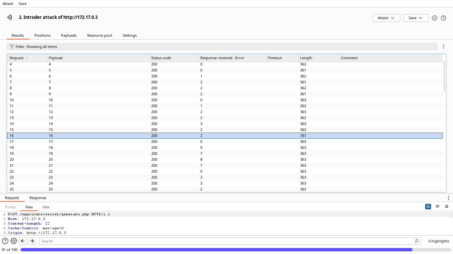Open the message editor hamburger menu
Image resolution: width=453 pixels, height=254 pixels.
447,206
